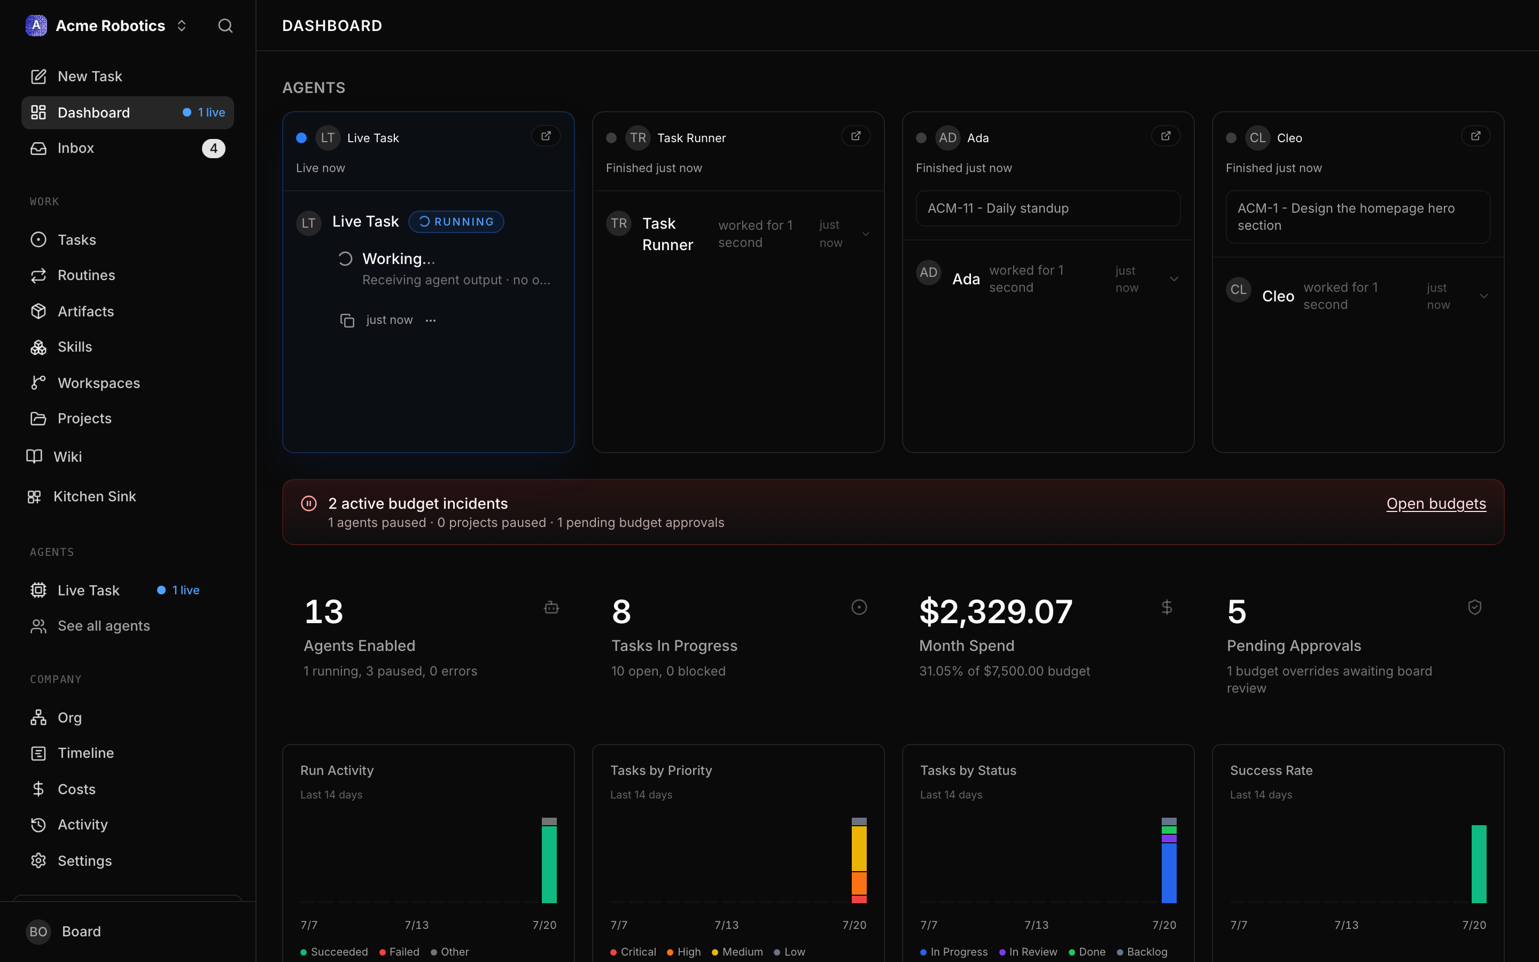
Task: Click the Acme Robotics logo avatar
Action: click(x=36, y=26)
